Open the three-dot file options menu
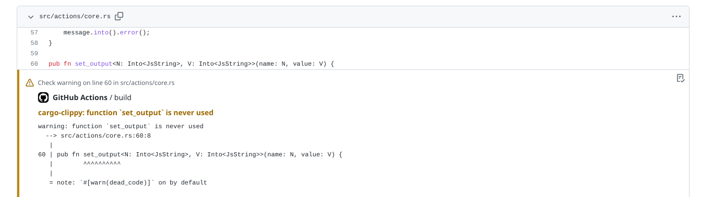701x197 pixels. [x=676, y=17]
